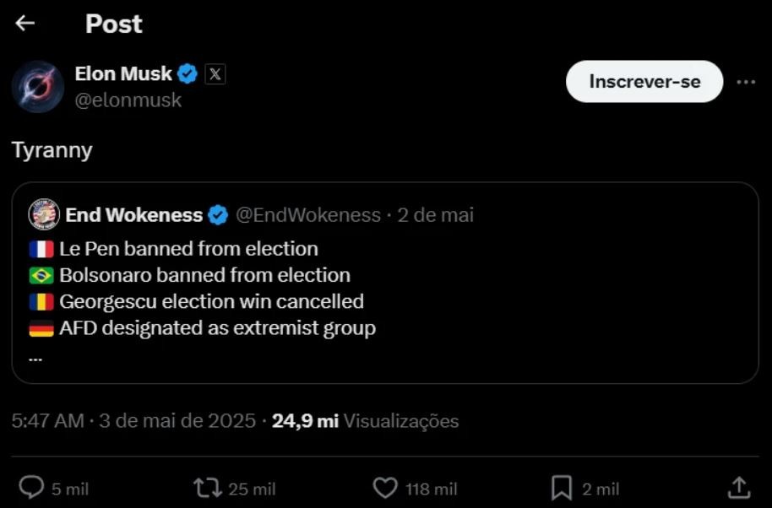Reply using the comment bubble icon
The image size is (772, 508).
click(x=31, y=488)
